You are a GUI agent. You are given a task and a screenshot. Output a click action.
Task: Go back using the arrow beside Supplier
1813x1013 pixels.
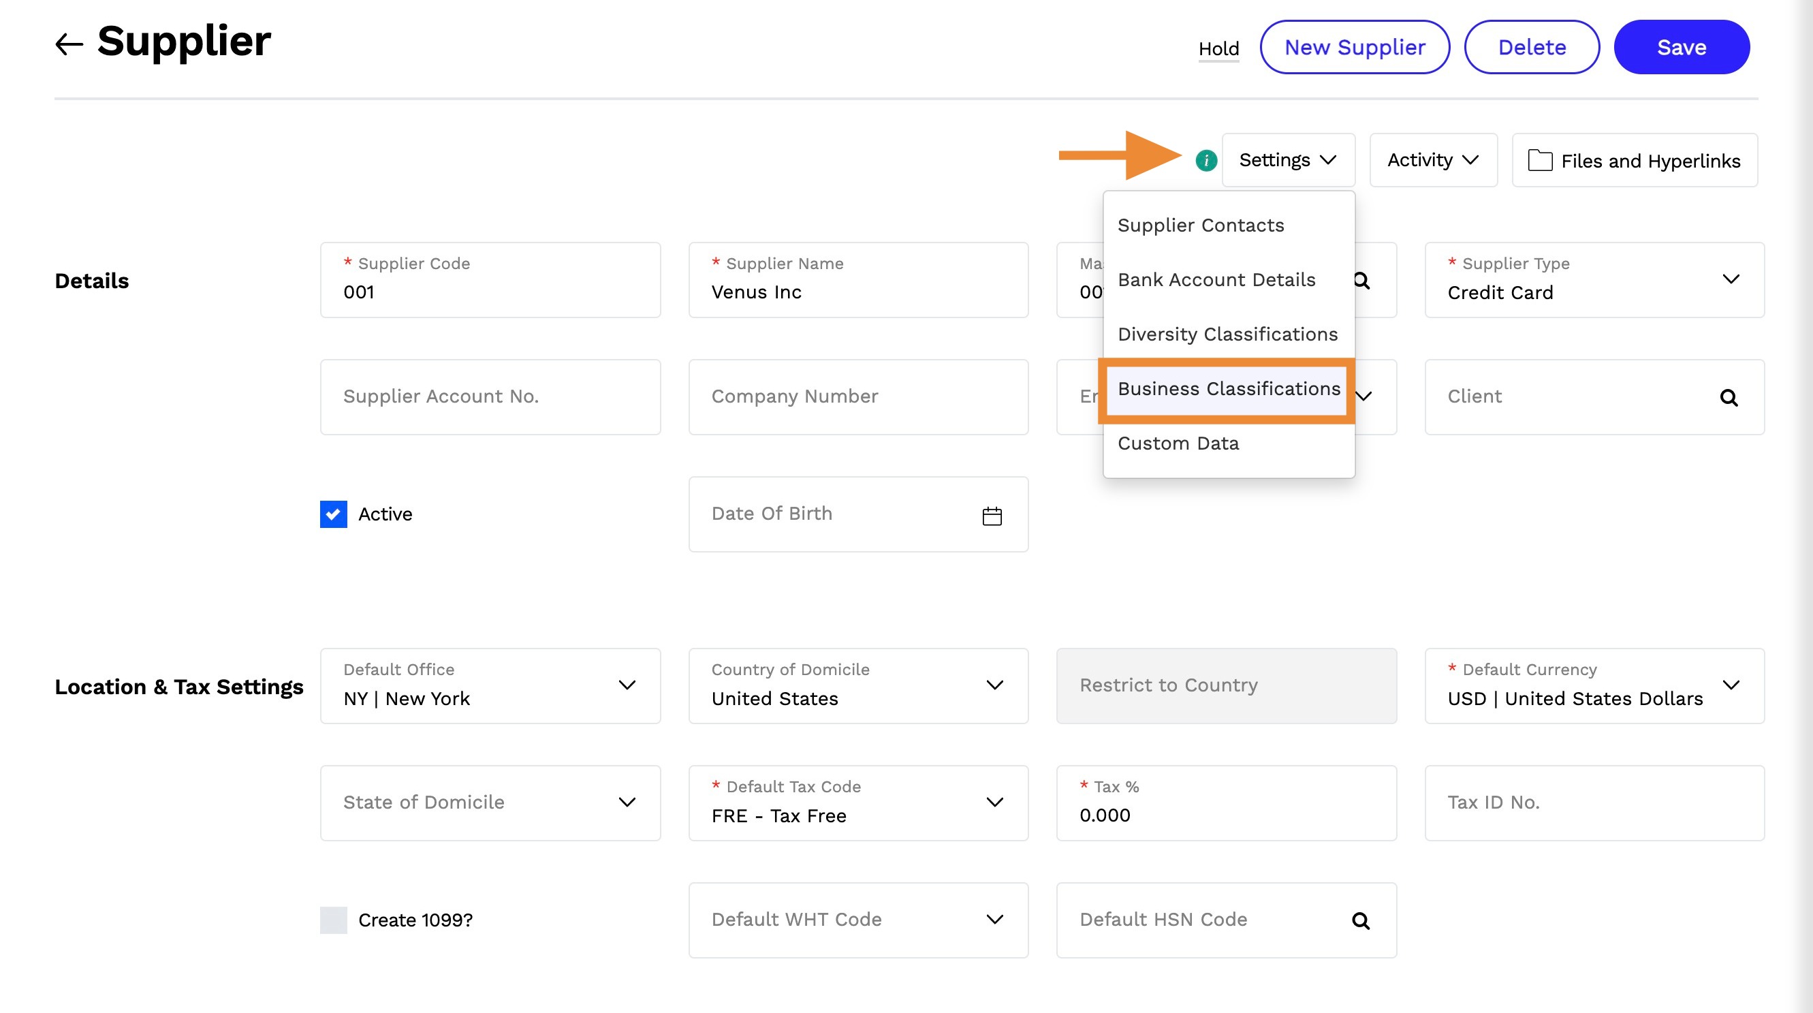[x=69, y=44]
